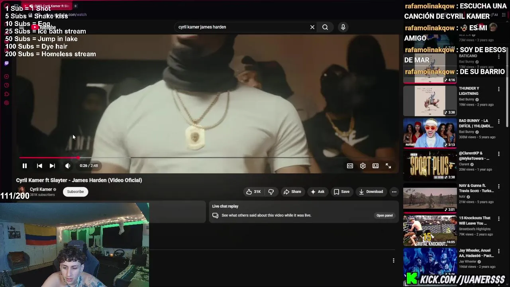
Task: Like the video with 31K thumbs up
Action: click(x=253, y=192)
